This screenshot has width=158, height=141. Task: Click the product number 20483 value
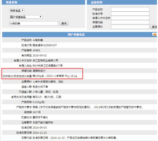[x=36, y=51]
